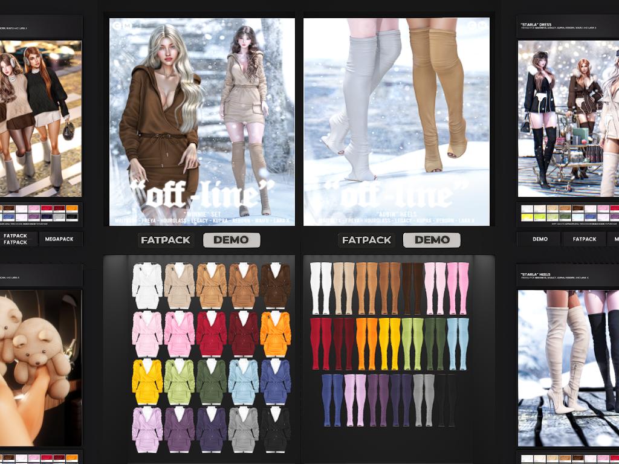619x464 pixels.
Task: Select the olive green hoodie dress
Action: [x=212, y=381]
